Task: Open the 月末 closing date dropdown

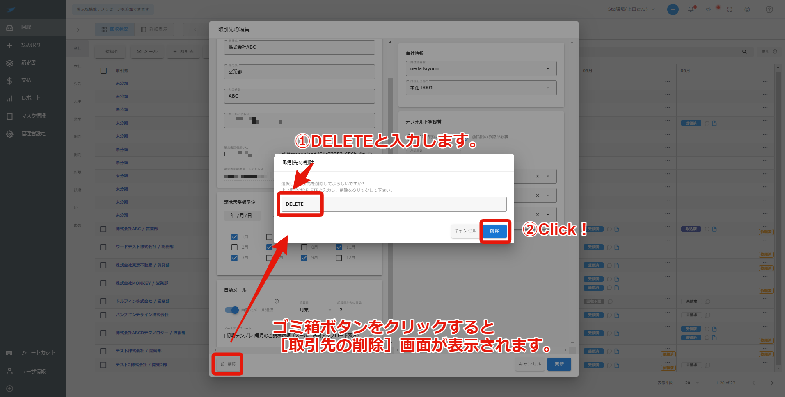Action: tap(316, 310)
